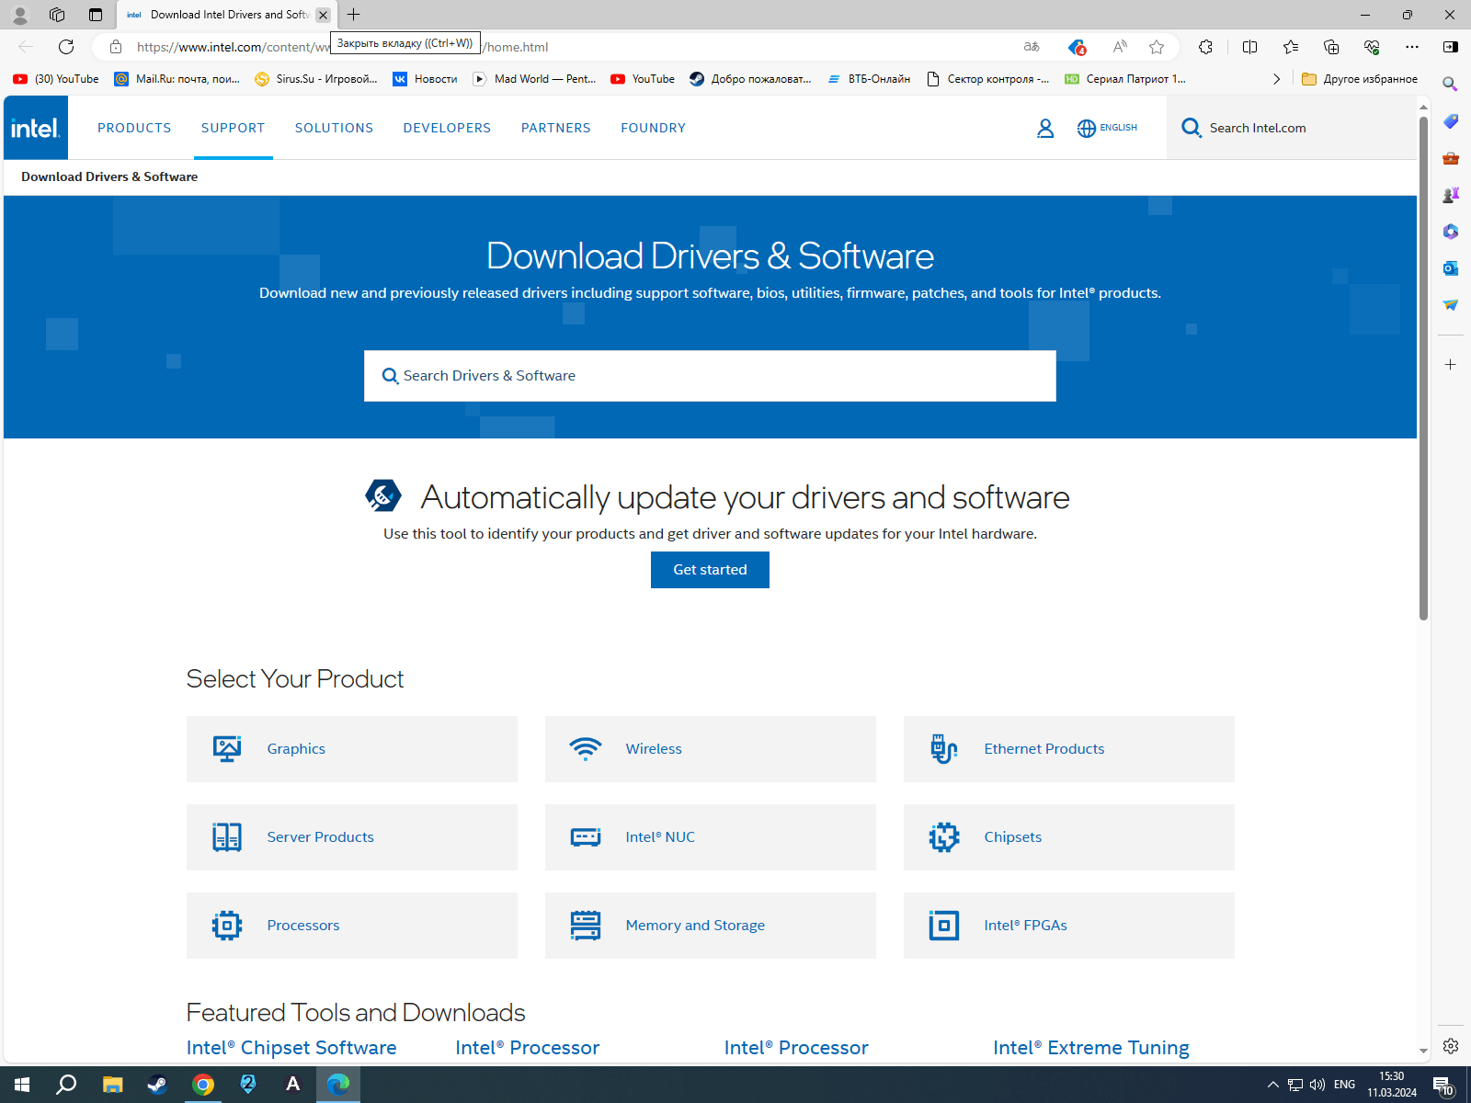The width and height of the screenshot is (1471, 1103).
Task: Refresh the page in the browser
Action: click(x=66, y=47)
